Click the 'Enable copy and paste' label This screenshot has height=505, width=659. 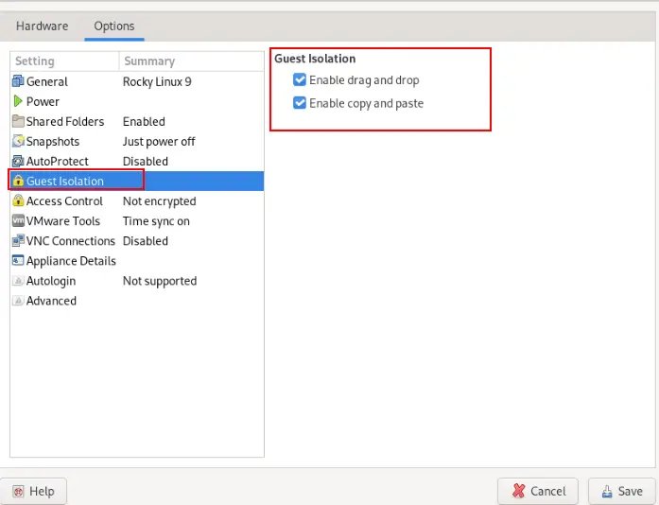coord(367,103)
